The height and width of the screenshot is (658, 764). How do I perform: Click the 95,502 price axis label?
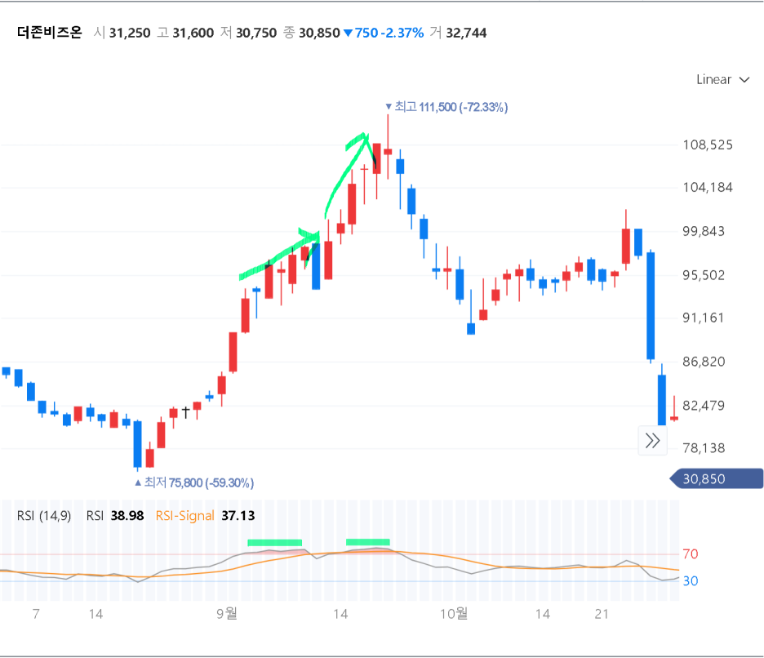(x=704, y=275)
